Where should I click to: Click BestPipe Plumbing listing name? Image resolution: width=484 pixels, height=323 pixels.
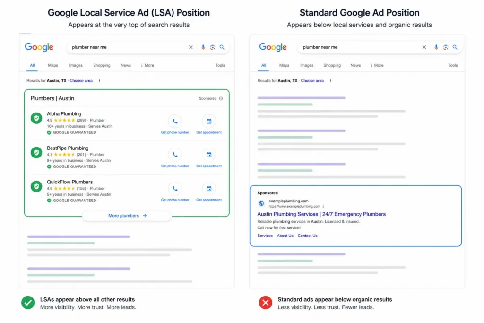pyautogui.click(x=68, y=148)
